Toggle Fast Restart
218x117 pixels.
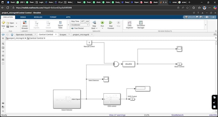coord(78,28)
